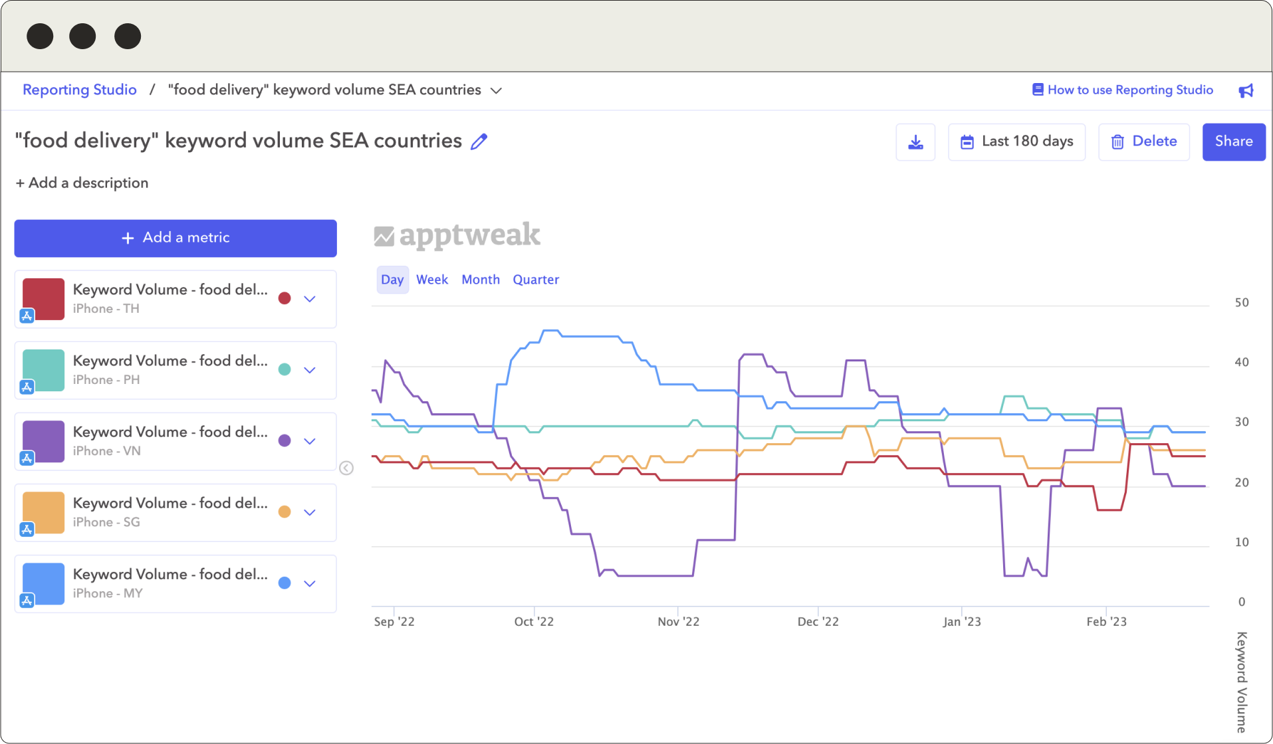Switch chart granularity to Week
Image resolution: width=1273 pixels, height=744 pixels.
coord(432,280)
